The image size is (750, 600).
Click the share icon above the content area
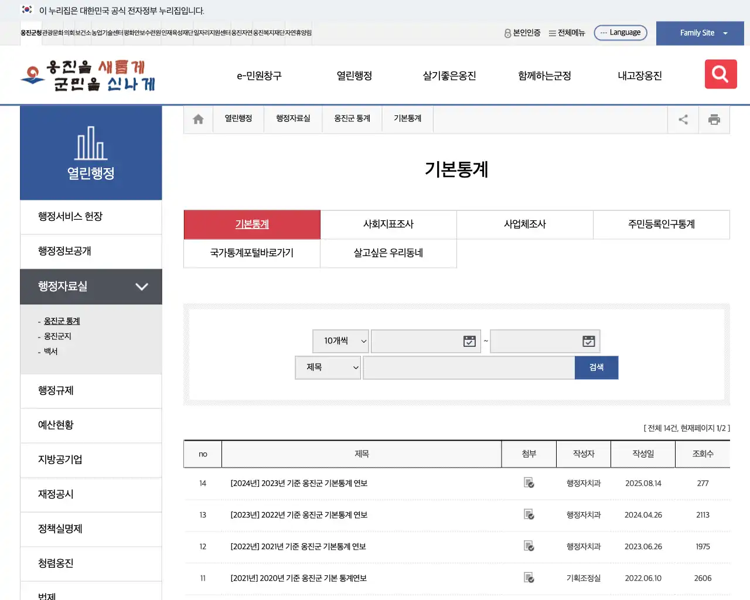683,118
